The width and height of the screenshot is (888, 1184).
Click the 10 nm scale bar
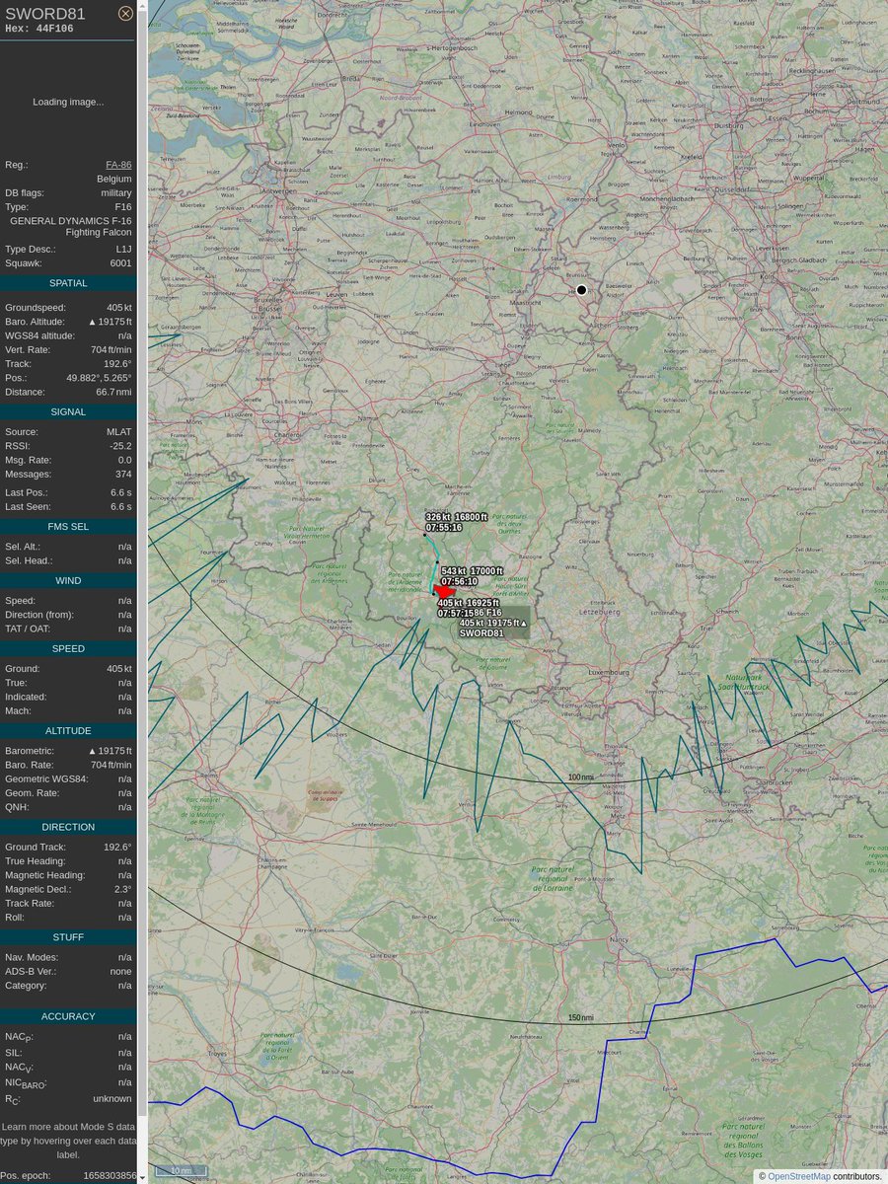[x=182, y=1170]
